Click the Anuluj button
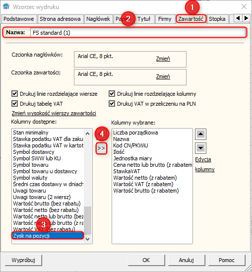The width and height of the screenshot is (252, 272). (x=187, y=260)
